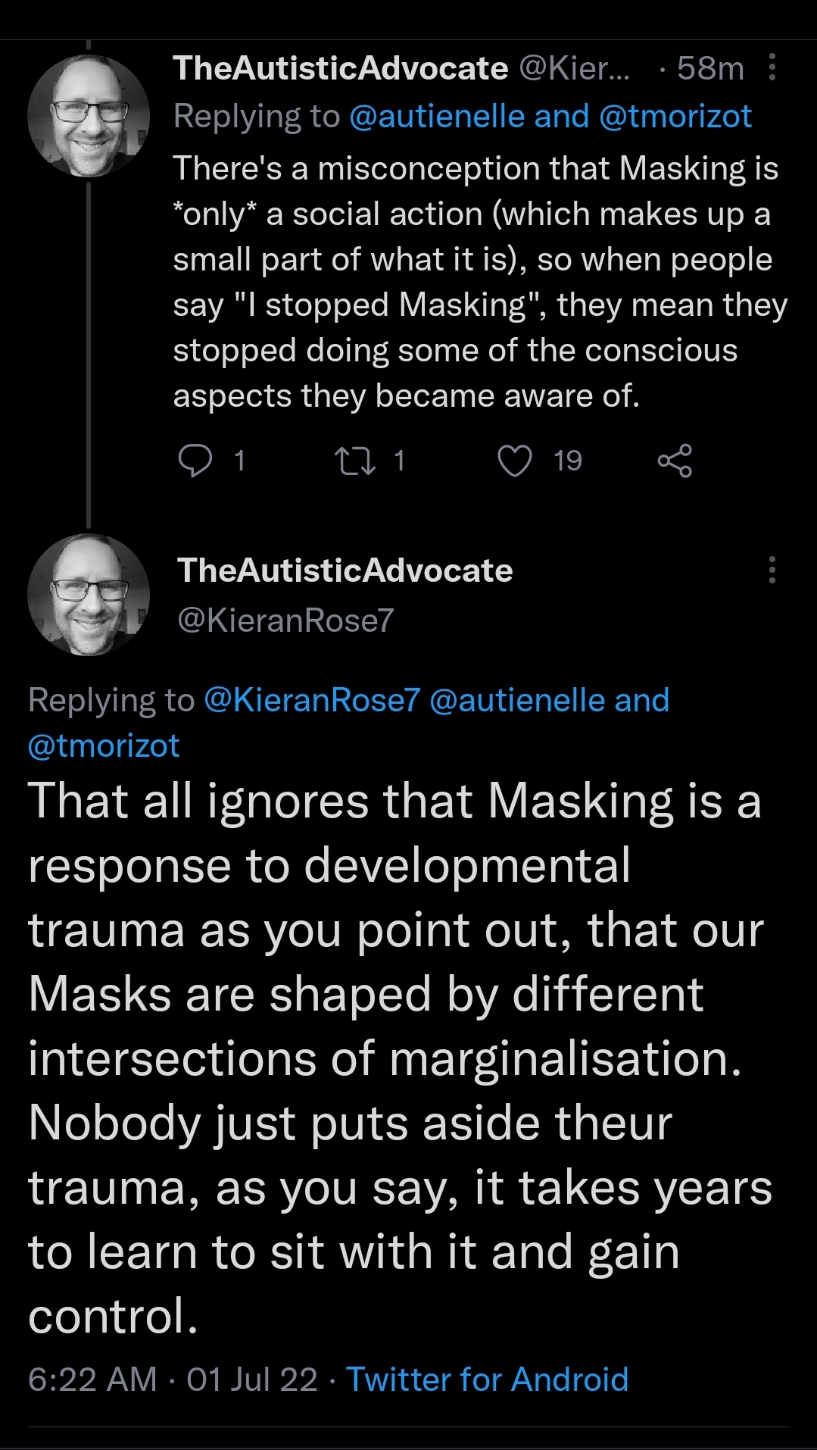Open the main tweet author's profile picture
817x1450 pixels.
(x=89, y=595)
